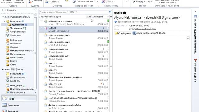The height and width of the screenshot is (112, 199).
Task: Select the Удаленные (1) subfolder of Входящие
Action: point(17,25)
